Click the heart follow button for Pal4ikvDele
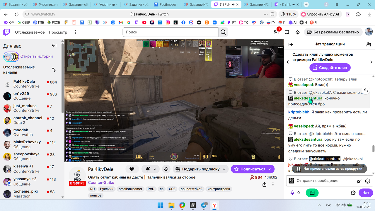The height and width of the screenshot is (211, 375). [132, 169]
